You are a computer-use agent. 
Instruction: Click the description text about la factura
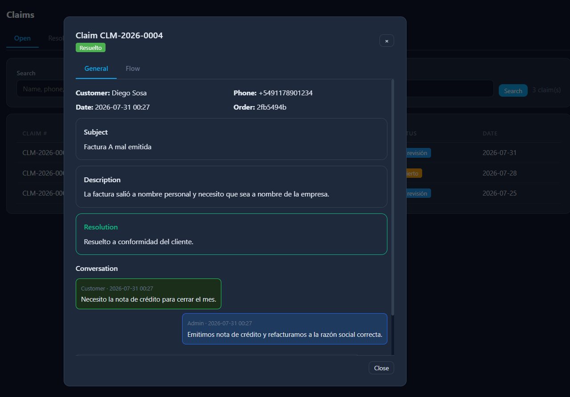point(206,194)
